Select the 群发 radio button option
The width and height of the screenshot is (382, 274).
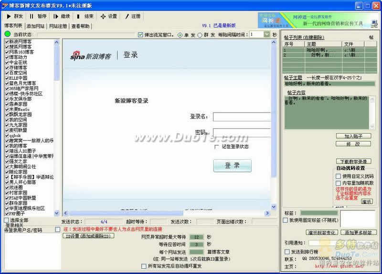tap(200, 35)
